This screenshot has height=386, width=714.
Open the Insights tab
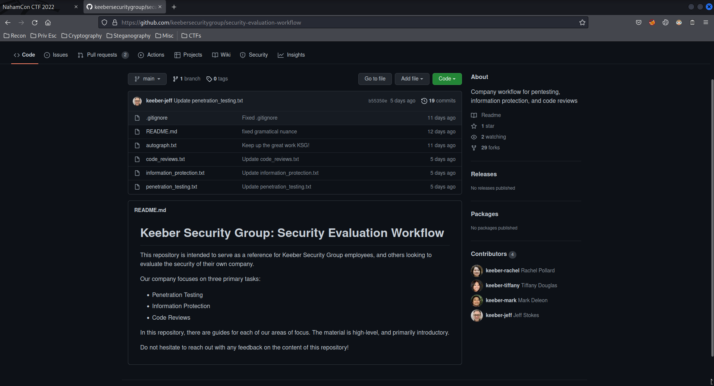pyautogui.click(x=291, y=55)
